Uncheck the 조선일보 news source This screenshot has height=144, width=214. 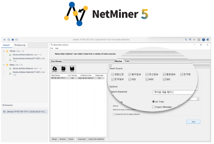(x=147, y=74)
